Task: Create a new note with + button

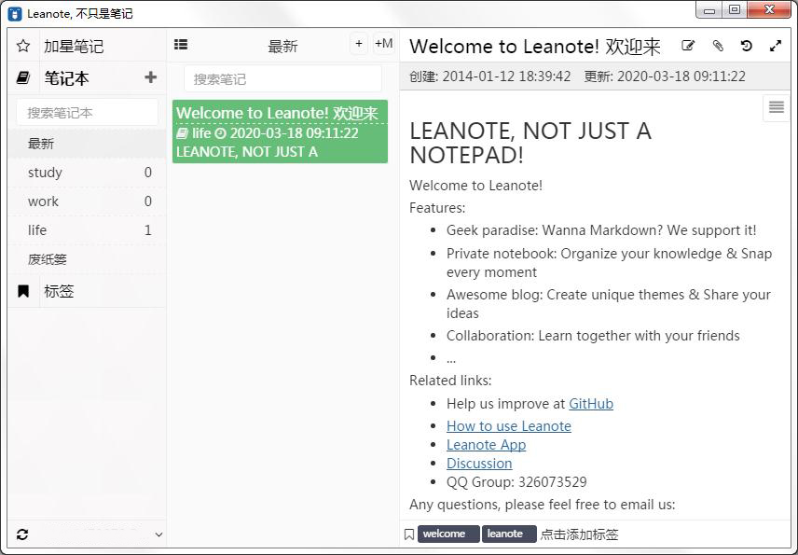Action: point(359,44)
